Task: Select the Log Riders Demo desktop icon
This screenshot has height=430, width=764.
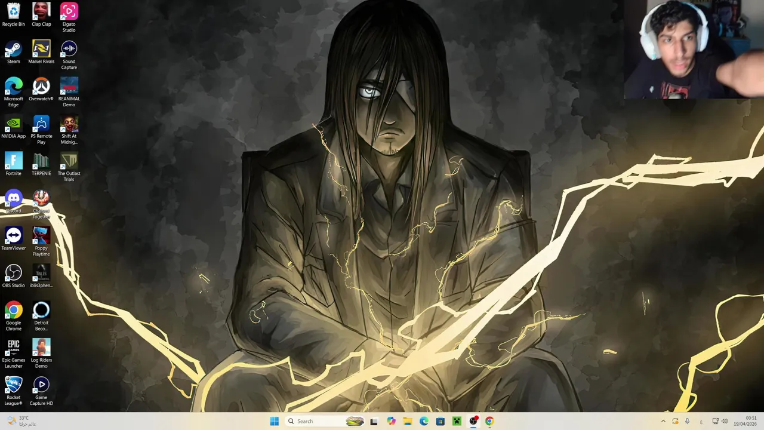Action: [41, 354]
